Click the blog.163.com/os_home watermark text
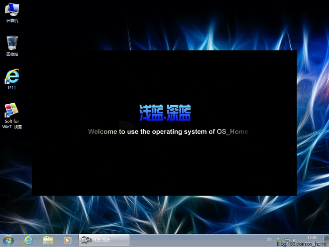The image size is (329, 247). point(303,244)
